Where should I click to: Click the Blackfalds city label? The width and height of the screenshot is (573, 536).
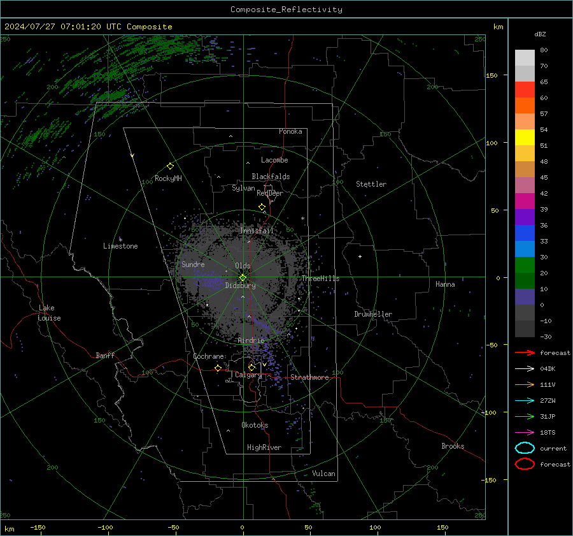271,177
